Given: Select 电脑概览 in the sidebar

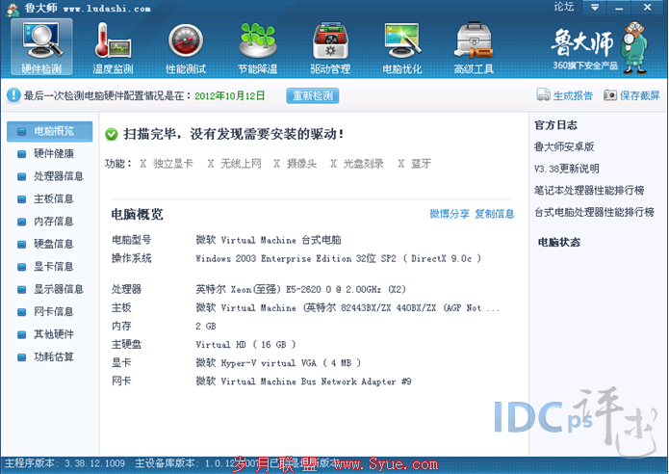Looking at the screenshot, I should tap(49, 131).
